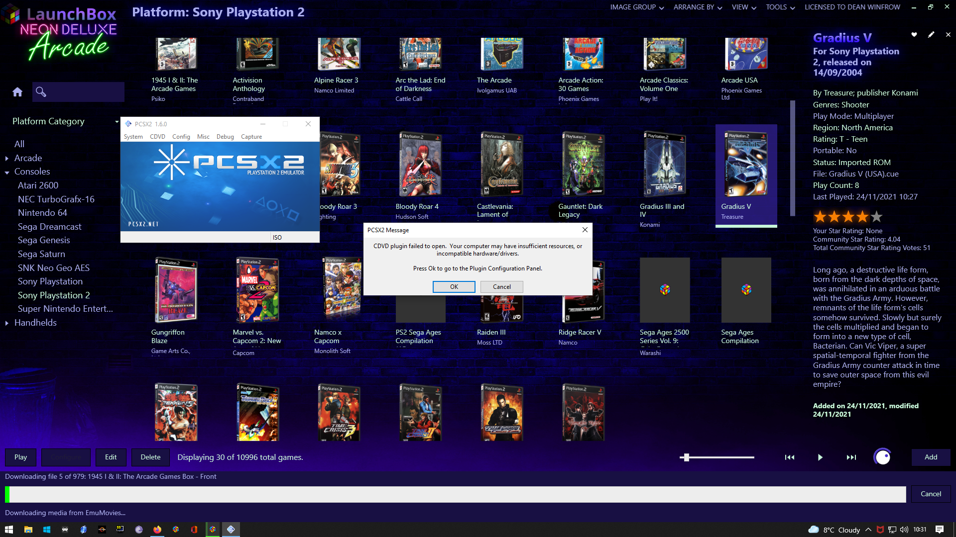Screen dimensions: 956x537
Task: Select Gradius V game cover
Action: [746, 164]
